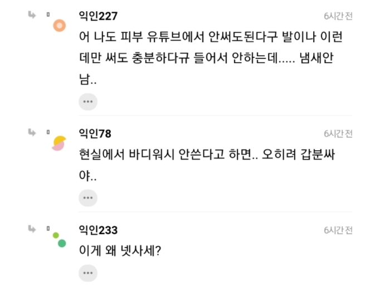Click the comment text '이게 왜 넷사세?'

click(120, 250)
